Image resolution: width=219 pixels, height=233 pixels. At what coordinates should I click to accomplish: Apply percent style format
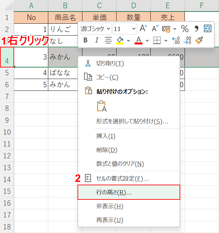(x=185, y=29)
